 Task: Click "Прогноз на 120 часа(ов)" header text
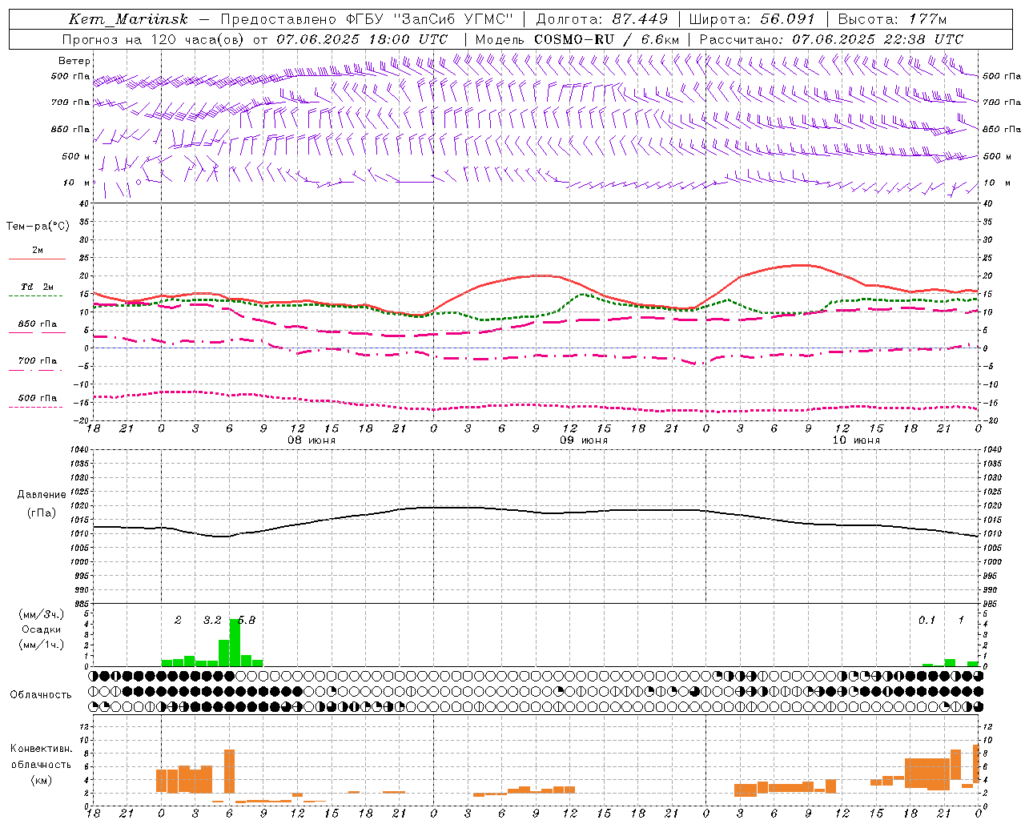(154, 39)
